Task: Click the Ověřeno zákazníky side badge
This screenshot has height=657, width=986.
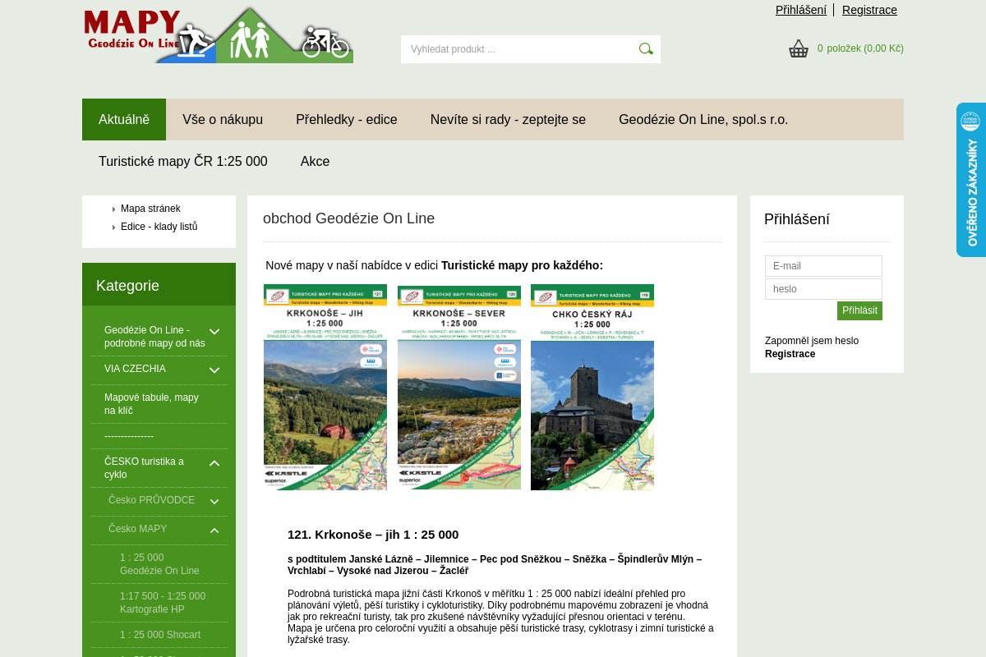Action: pos(971,180)
